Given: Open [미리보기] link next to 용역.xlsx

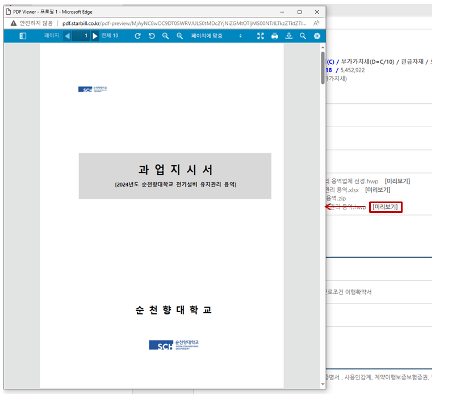Looking at the screenshot, I should pyautogui.click(x=378, y=190).
